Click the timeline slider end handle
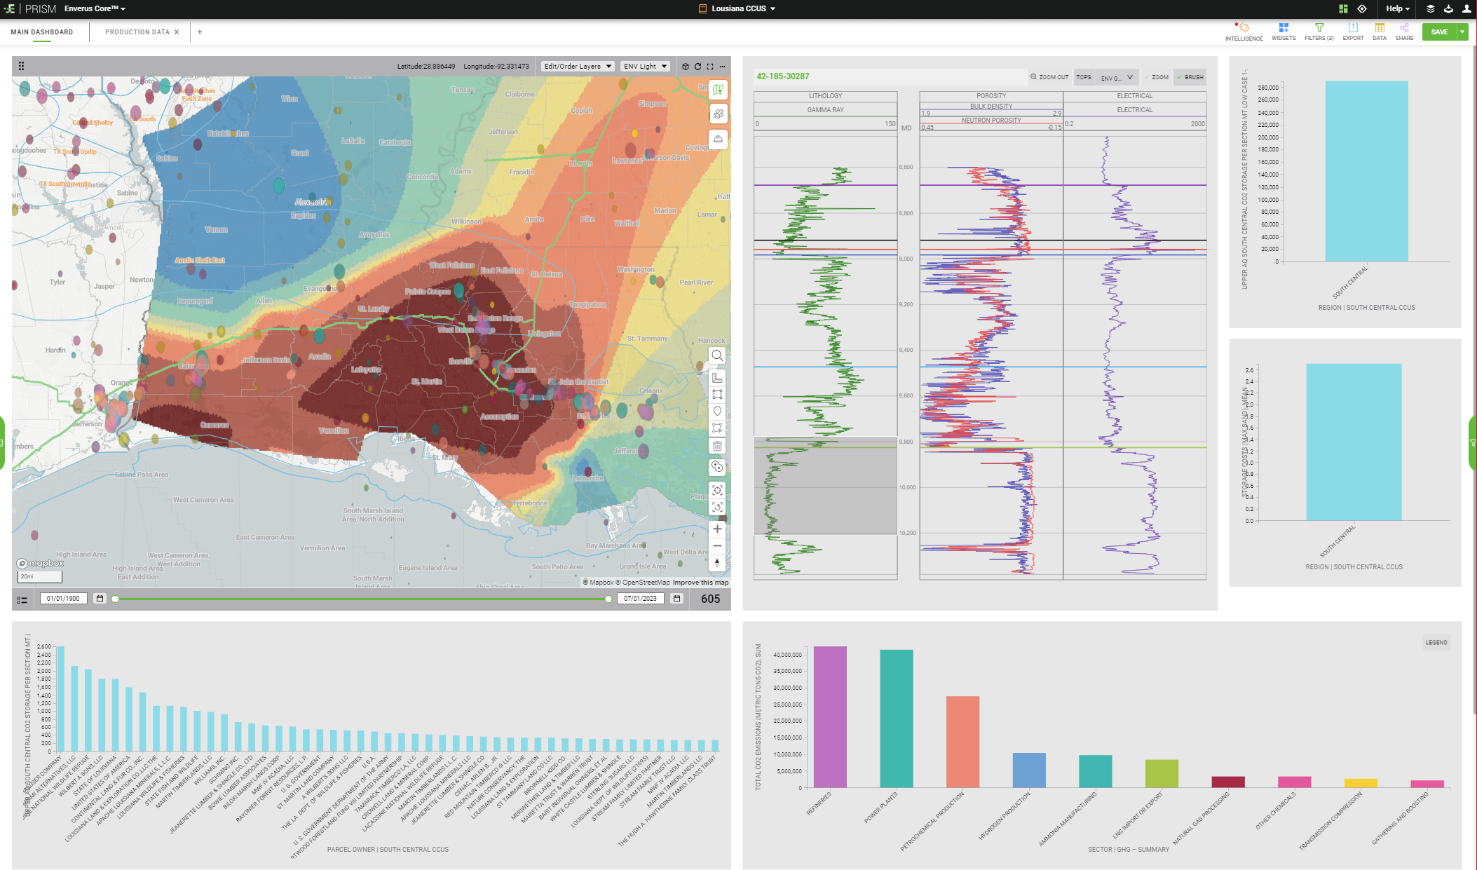The height and width of the screenshot is (870, 1477). tap(608, 599)
